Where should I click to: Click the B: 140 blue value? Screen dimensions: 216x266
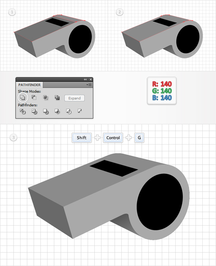click(162, 98)
